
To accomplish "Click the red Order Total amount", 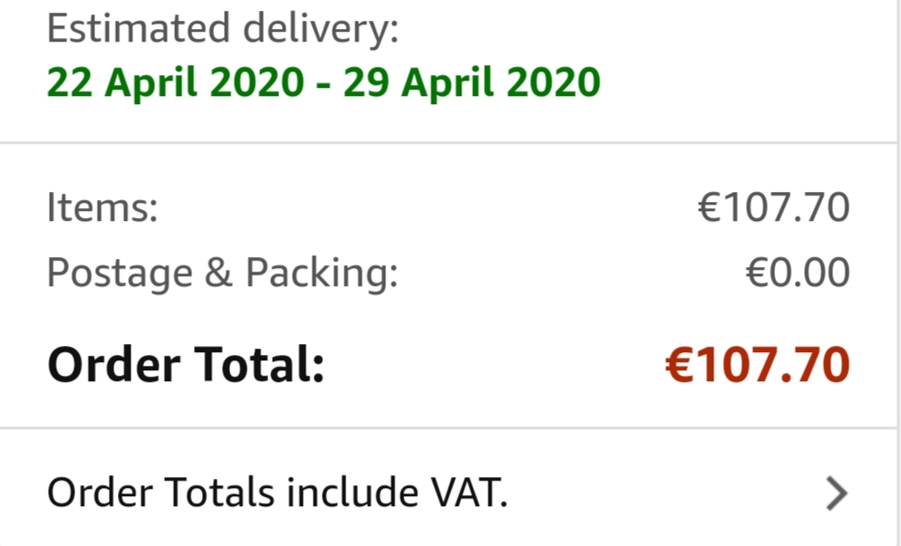I will coord(757,366).
